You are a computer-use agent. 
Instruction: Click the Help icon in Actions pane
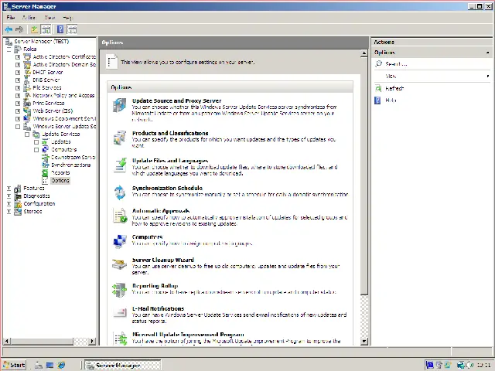pyautogui.click(x=377, y=100)
